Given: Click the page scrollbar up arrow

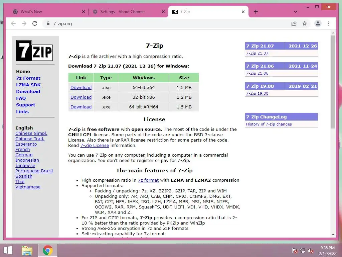Looking at the screenshot, I should (333, 33).
